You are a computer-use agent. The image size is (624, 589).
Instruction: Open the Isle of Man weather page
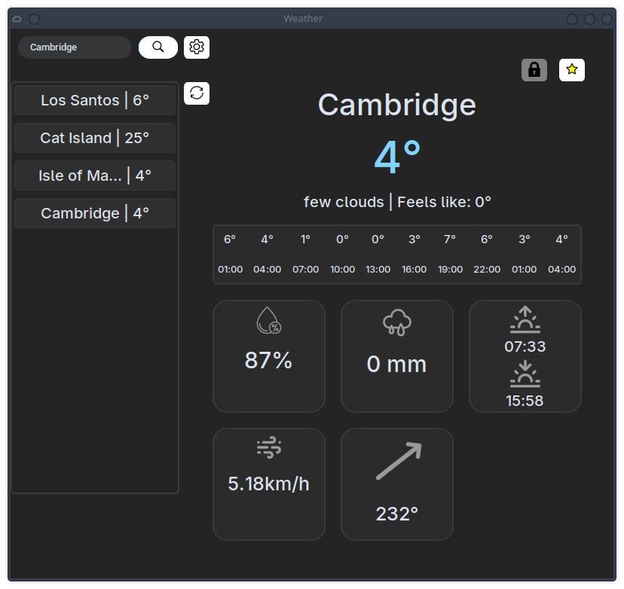point(94,175)
